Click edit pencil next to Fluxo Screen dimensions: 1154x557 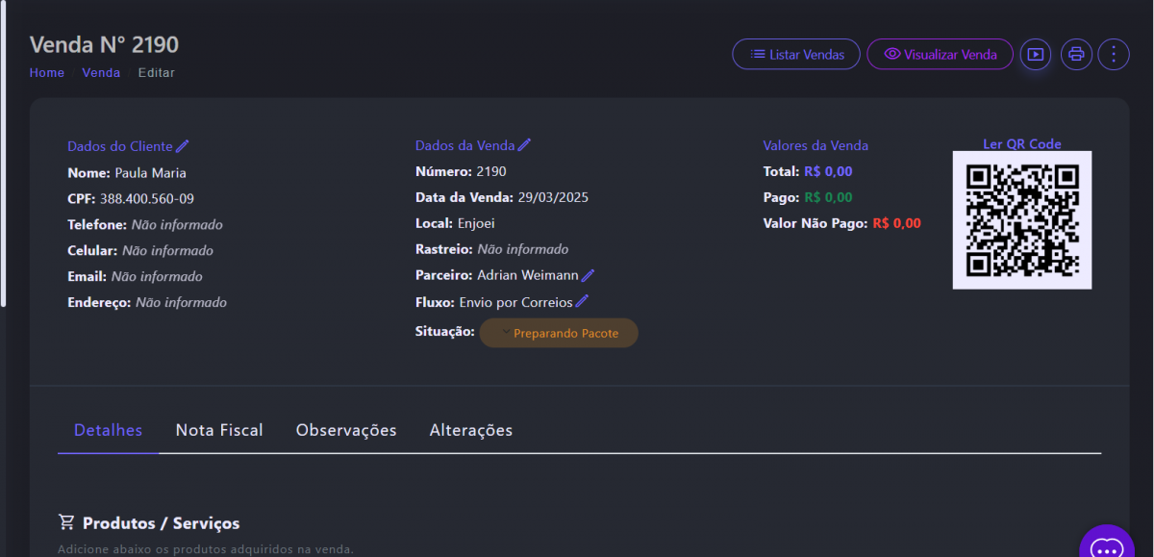point(582,302)
